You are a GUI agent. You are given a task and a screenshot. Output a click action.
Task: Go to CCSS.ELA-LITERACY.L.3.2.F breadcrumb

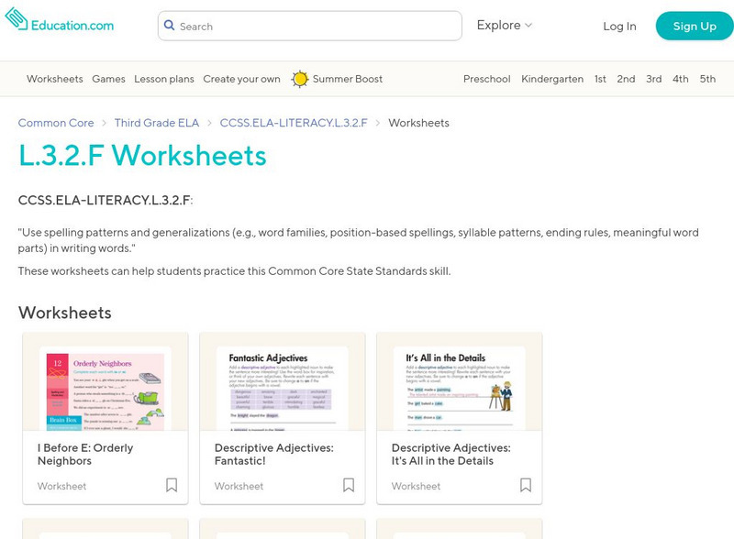click(x=294, y=123)
